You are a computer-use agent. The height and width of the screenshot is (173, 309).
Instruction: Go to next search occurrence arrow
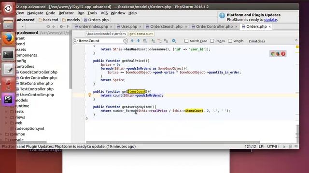click(139, 41)
